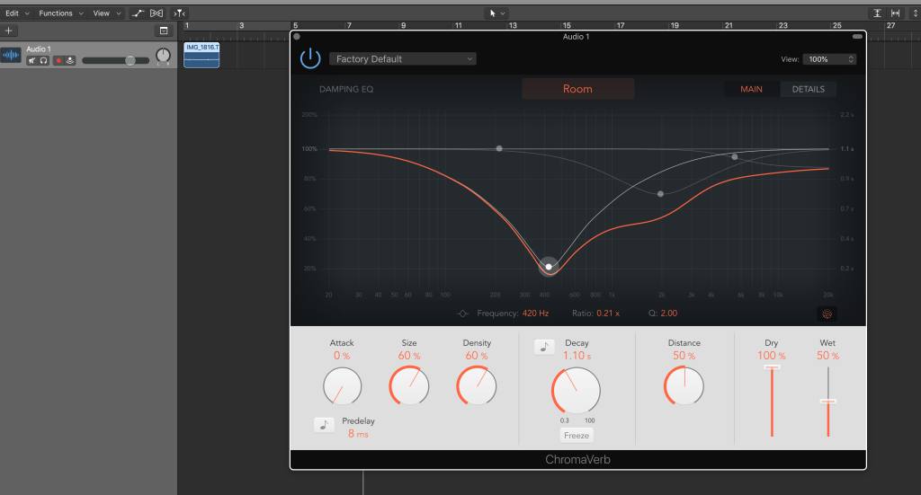This screenshot has width=921, height=495.
Task: Open the View 100% size dropdown
Action: click(x=830, y=59)
